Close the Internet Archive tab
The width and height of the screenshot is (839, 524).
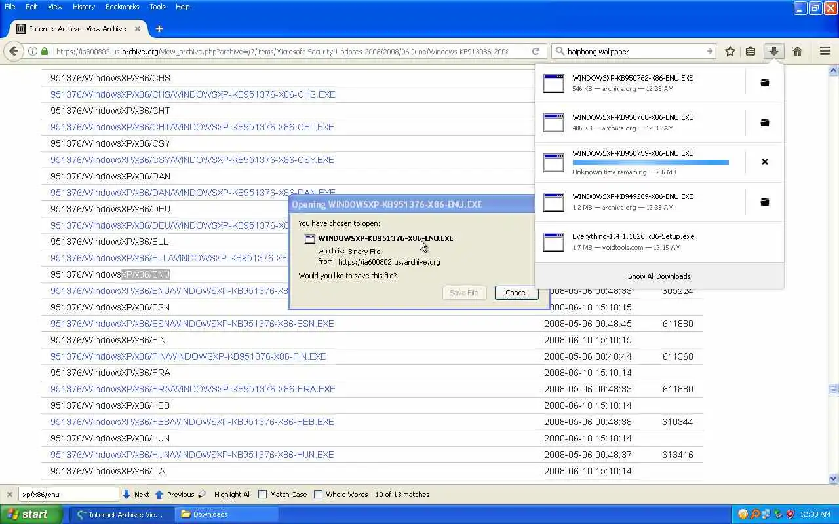click(x=138, y=29)
